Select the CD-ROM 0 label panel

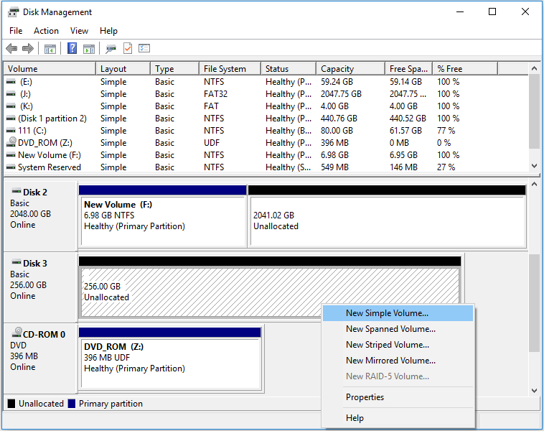40,358
